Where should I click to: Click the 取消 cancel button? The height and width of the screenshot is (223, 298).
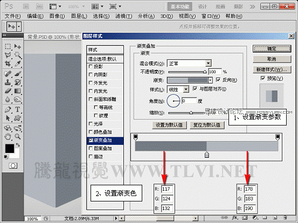(272, 59)
